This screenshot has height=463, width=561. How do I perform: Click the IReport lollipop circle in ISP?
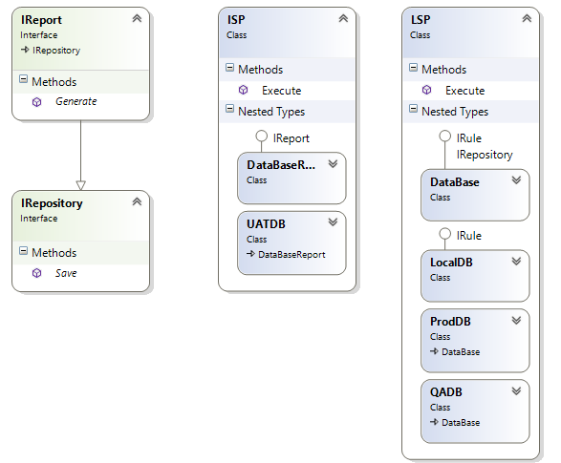tap(262, 137)
